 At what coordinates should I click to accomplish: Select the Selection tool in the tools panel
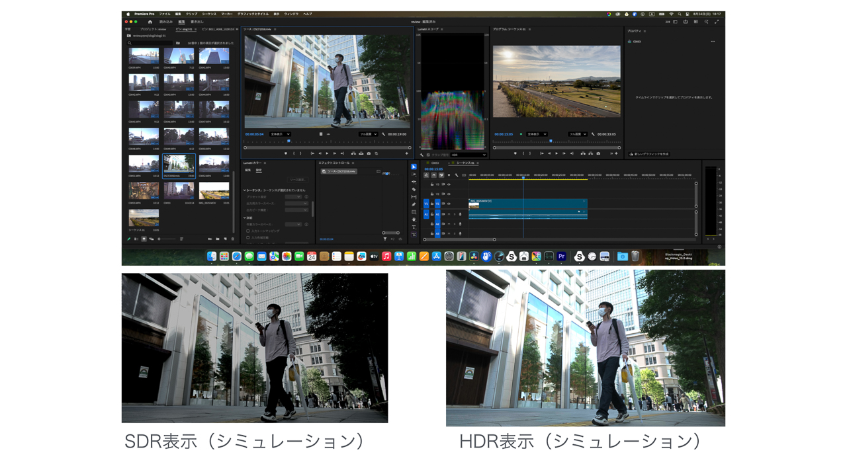pyautogui.click(x=414, y=167)
